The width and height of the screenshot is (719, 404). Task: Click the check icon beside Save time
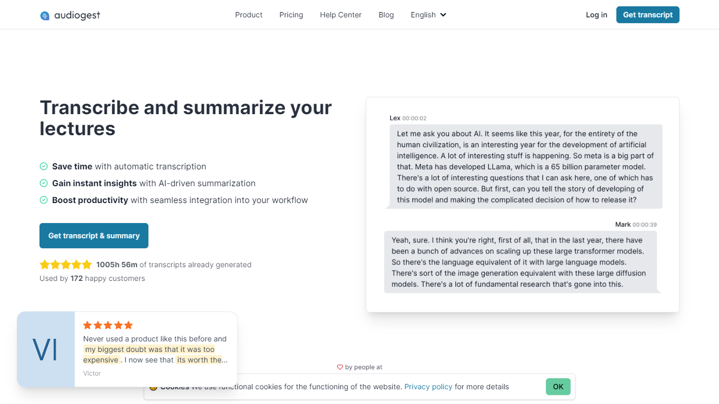44,166
